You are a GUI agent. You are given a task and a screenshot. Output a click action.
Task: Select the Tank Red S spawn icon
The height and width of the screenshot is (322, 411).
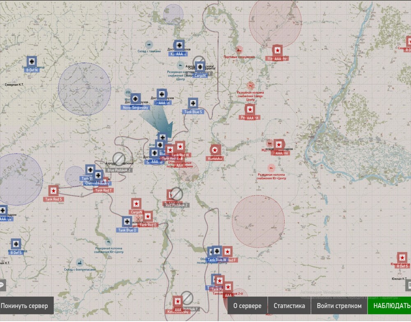click(53, 191)
